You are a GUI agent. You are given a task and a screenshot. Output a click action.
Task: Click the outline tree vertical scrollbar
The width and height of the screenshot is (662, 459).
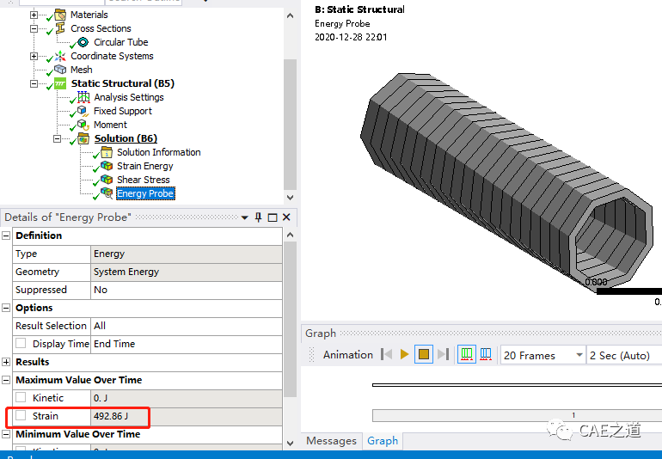point(290,125)
